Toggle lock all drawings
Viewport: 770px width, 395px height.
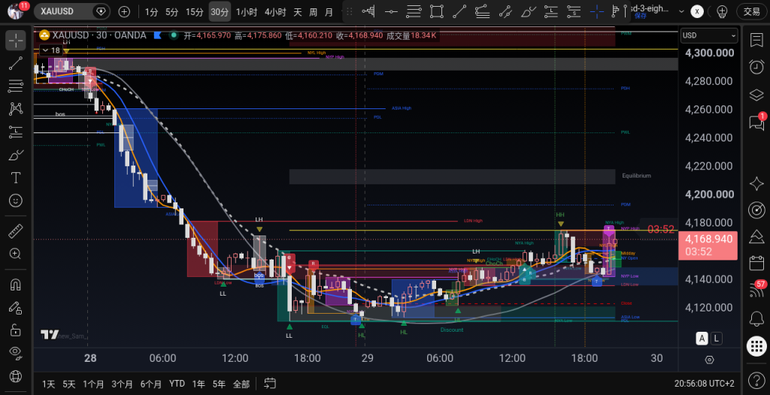pyautogui.click(x=16, y=330)
